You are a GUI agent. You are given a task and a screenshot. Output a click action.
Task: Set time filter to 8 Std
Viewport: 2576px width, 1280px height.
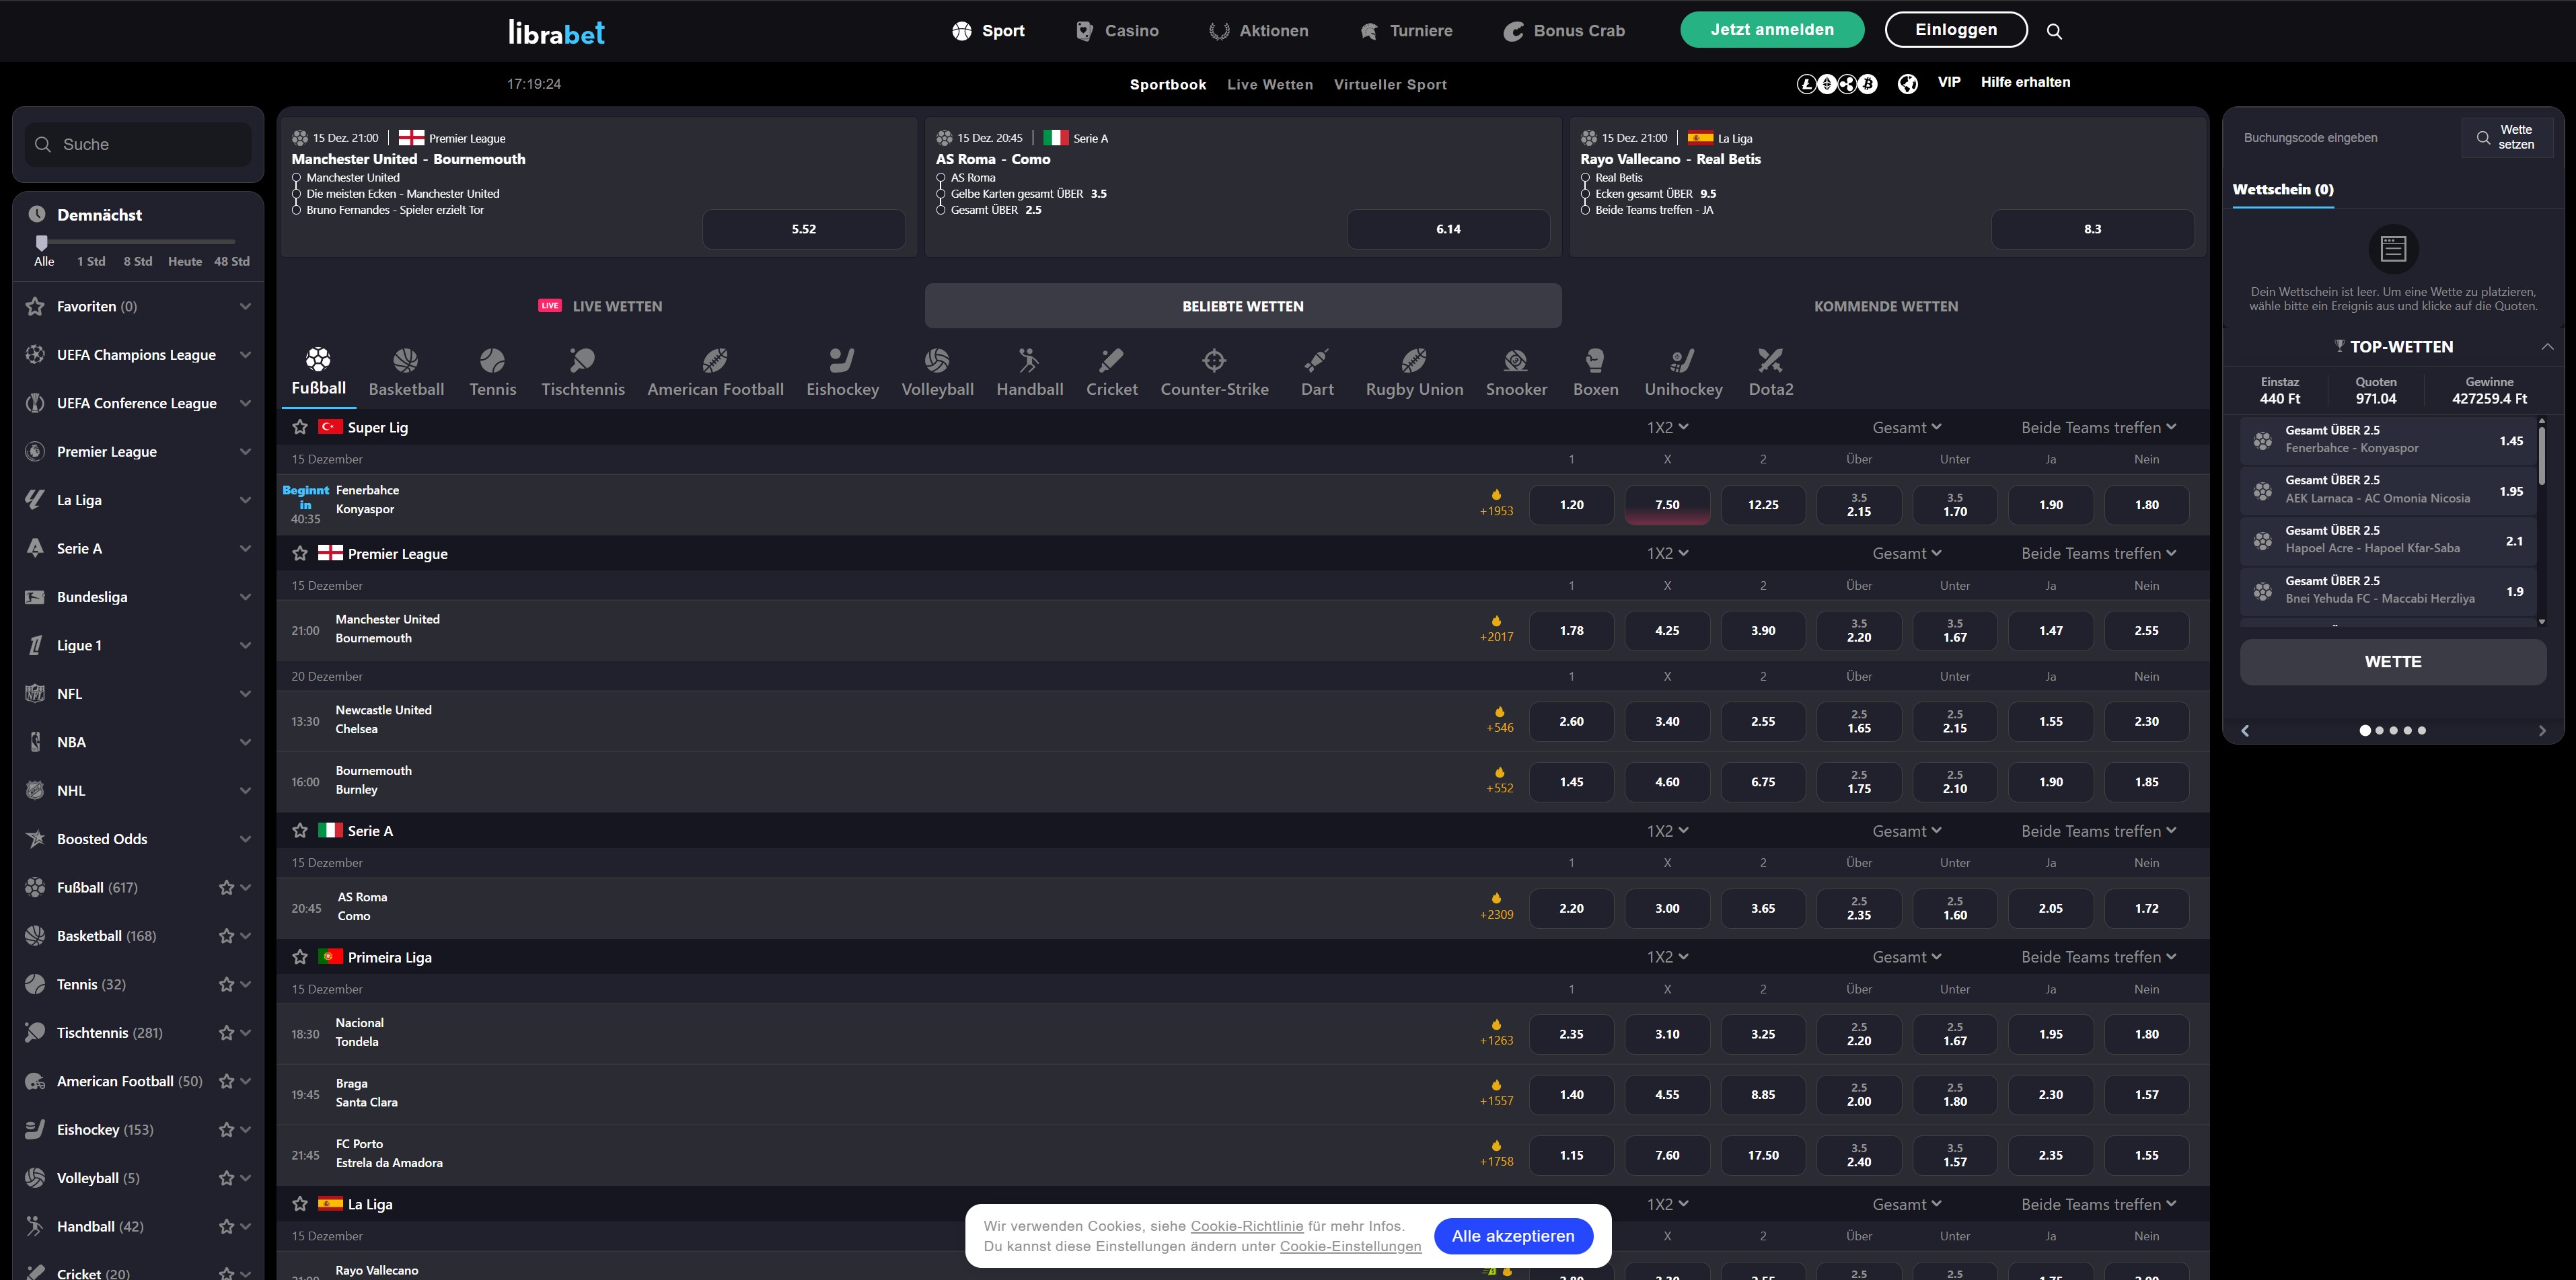point(138,261)
